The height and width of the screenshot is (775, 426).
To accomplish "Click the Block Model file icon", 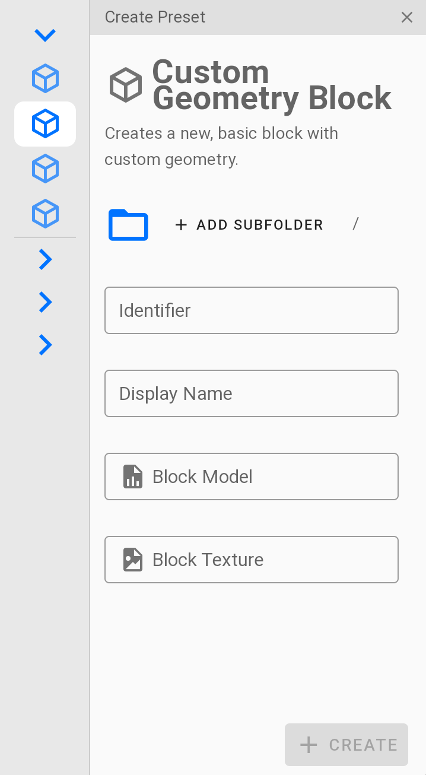I will pos(133,476).
